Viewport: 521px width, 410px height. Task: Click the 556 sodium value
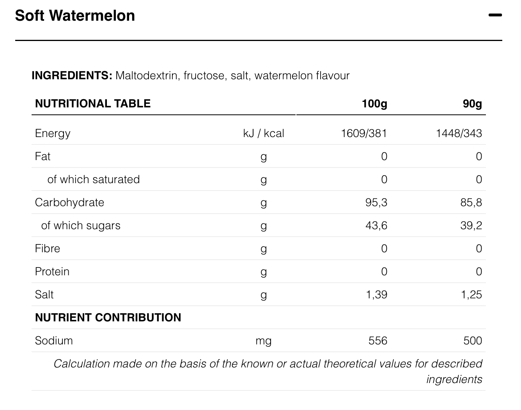378,341
